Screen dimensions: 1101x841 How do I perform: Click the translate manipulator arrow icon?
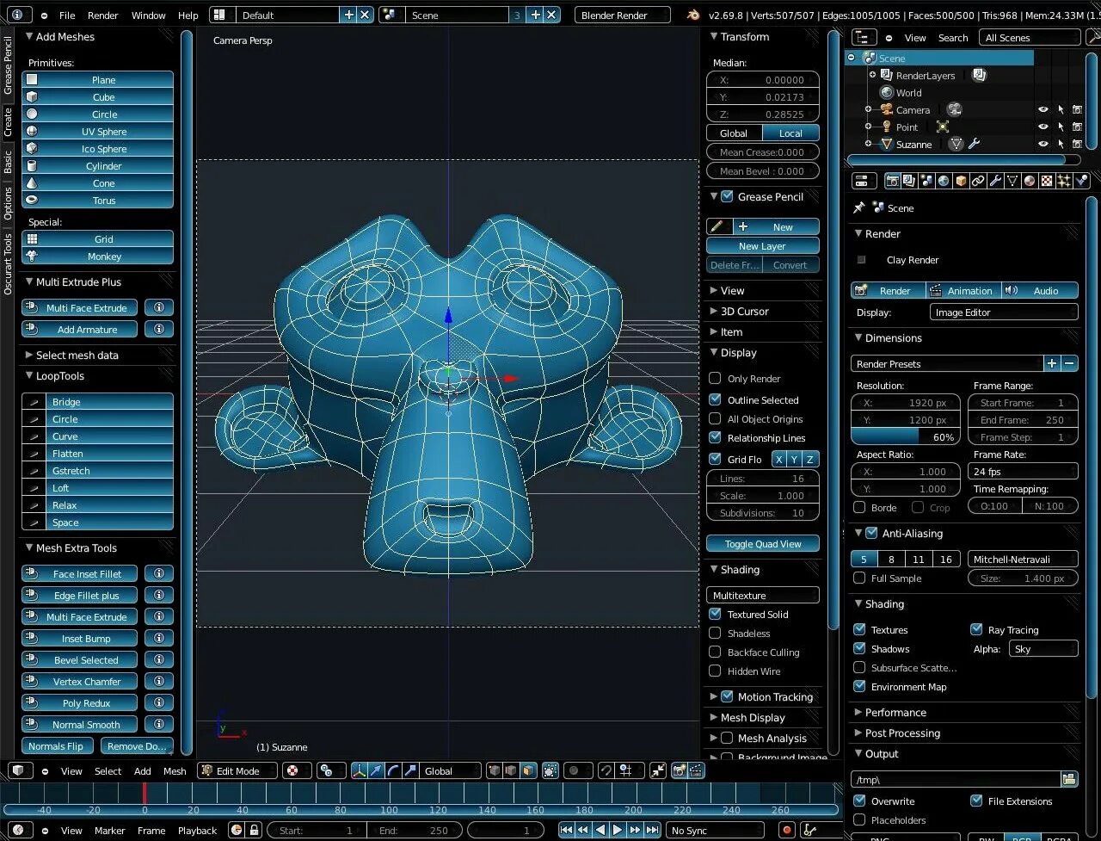376,770
